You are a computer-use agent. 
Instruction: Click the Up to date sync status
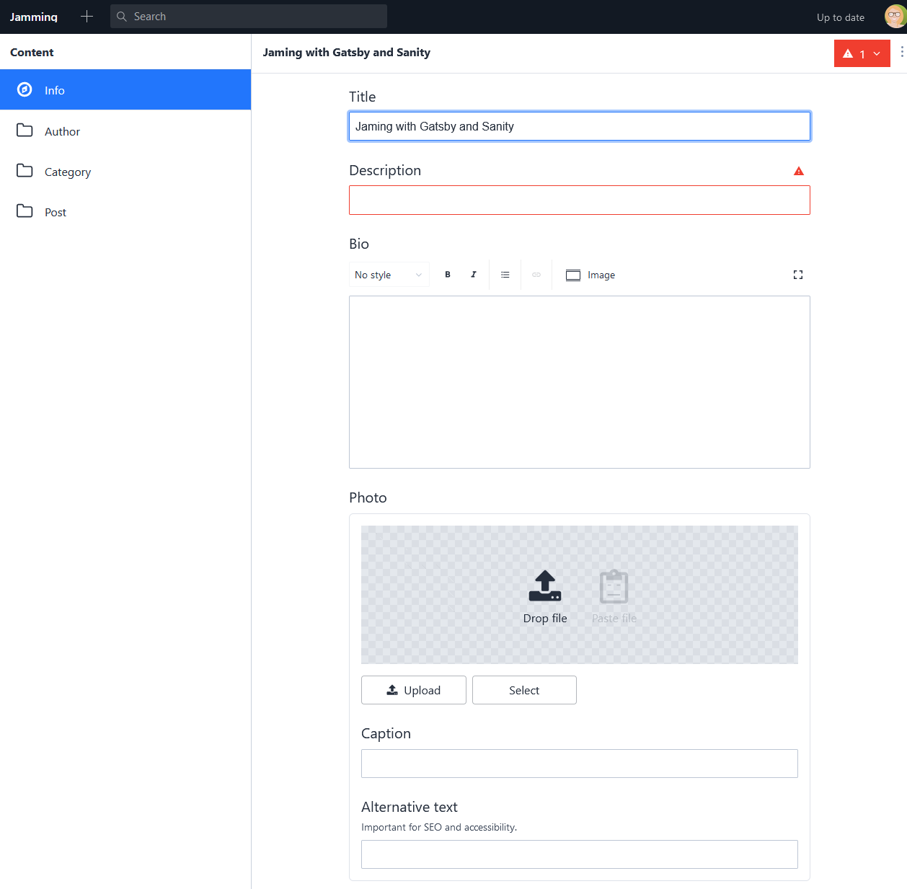click(x=841, y=17)
